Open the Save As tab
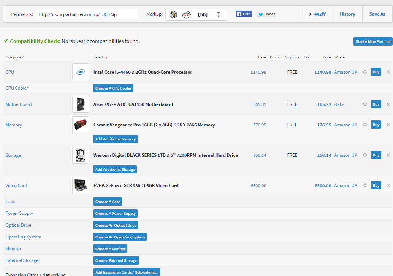The width and height of the screenshot is (393, 276). pyautogui.click(x=377, y=14)
